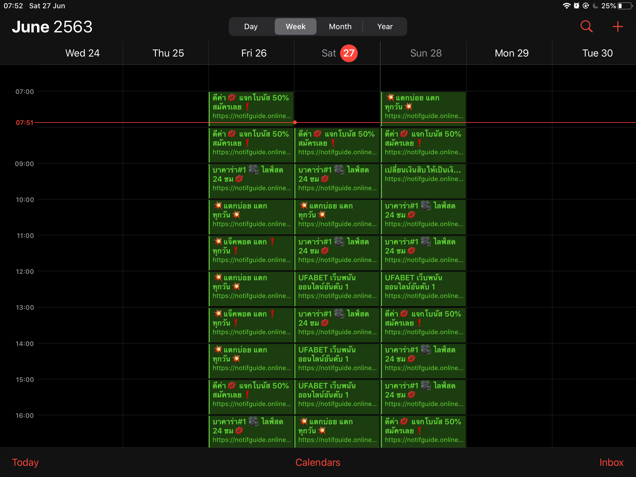Tap the Sun 28 day header
The image size is (636, 477).
click(426, 53)
